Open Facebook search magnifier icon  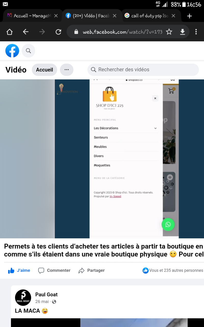[x=28, y=51]
